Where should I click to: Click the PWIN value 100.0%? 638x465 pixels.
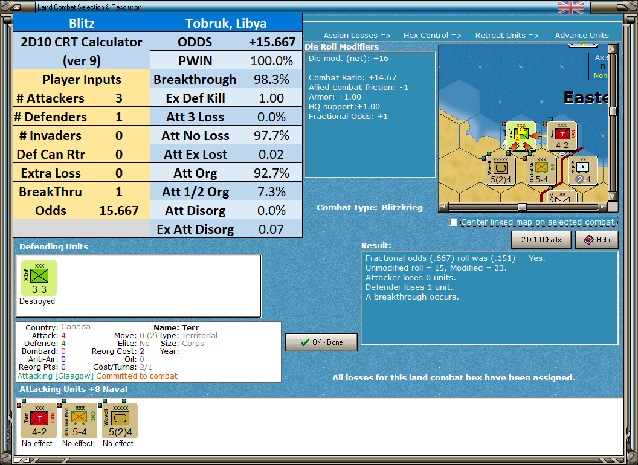pyautogui.click(x=271, y=60)
